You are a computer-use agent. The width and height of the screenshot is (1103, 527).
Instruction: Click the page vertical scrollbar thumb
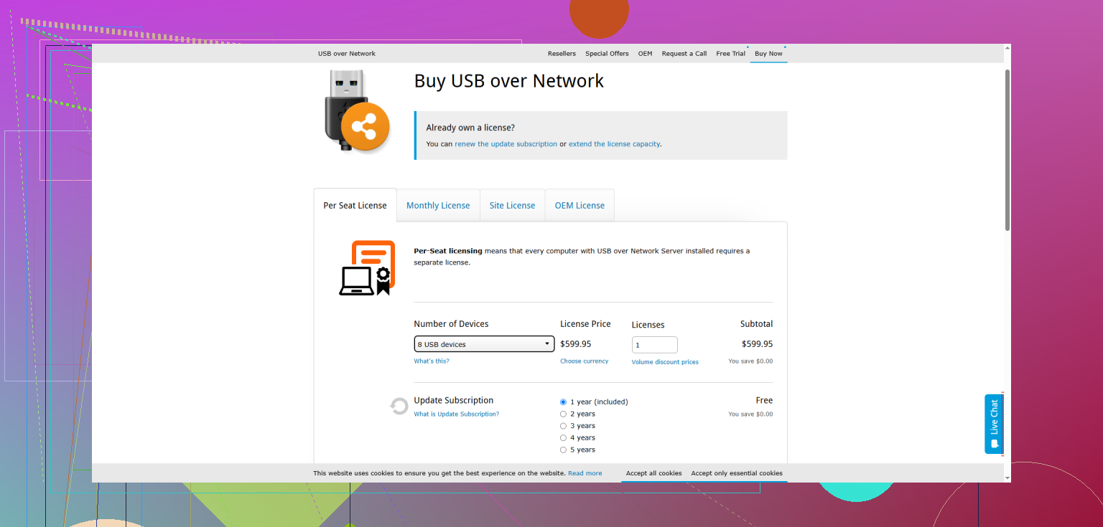click(1007, 150)
